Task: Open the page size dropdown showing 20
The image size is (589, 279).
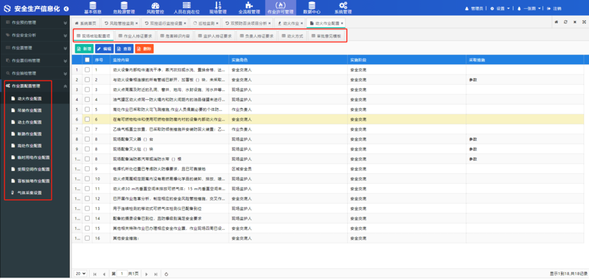Action: (81, 274)
